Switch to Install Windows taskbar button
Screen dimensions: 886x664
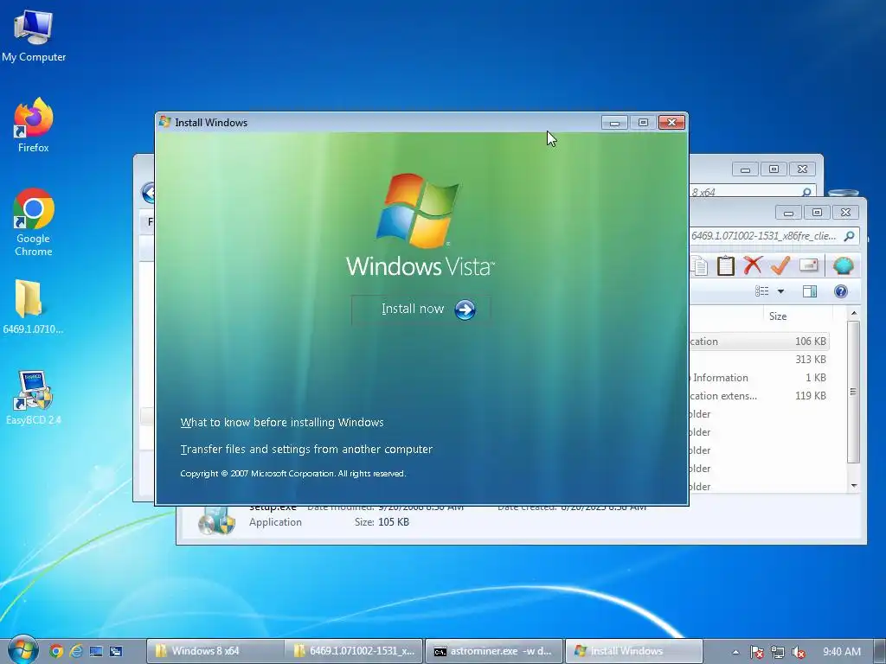[x=632, y=651]
